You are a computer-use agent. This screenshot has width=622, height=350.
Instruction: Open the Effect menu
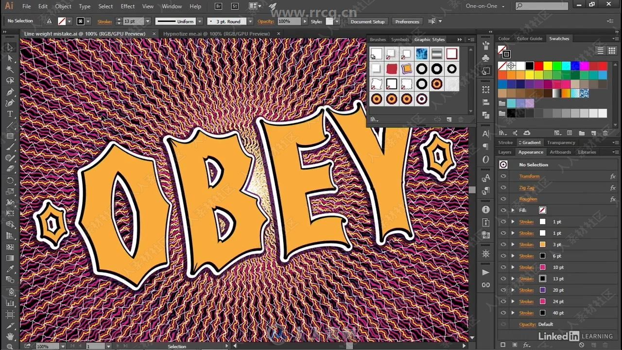pos(128,6)
